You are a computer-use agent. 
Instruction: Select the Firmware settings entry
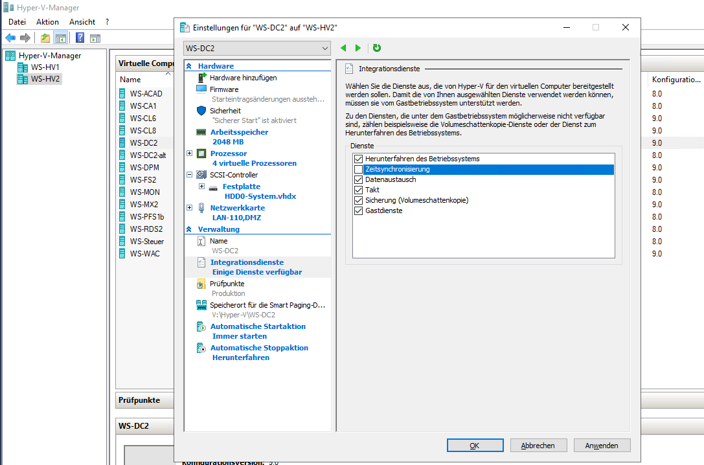point(224,89)
